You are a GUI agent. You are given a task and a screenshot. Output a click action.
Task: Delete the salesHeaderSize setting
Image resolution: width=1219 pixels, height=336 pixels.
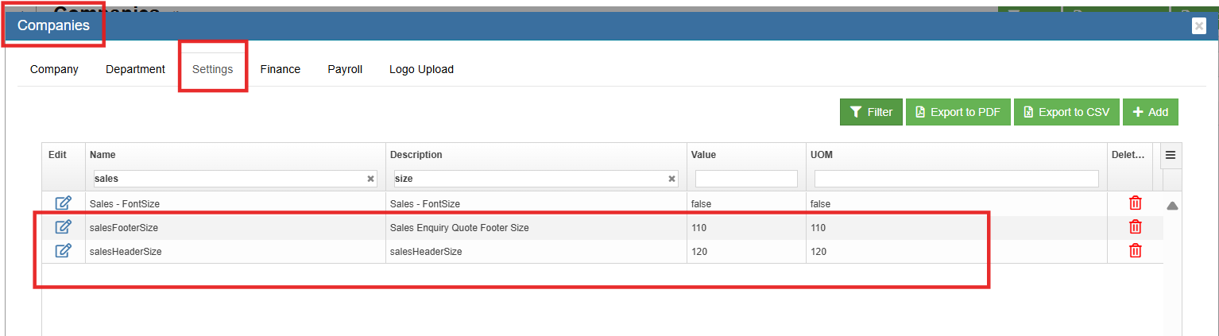(1136, 251)
